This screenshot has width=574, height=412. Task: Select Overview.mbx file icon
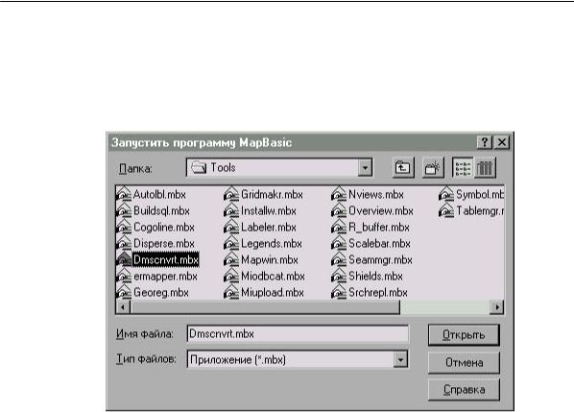coord(339,210)
